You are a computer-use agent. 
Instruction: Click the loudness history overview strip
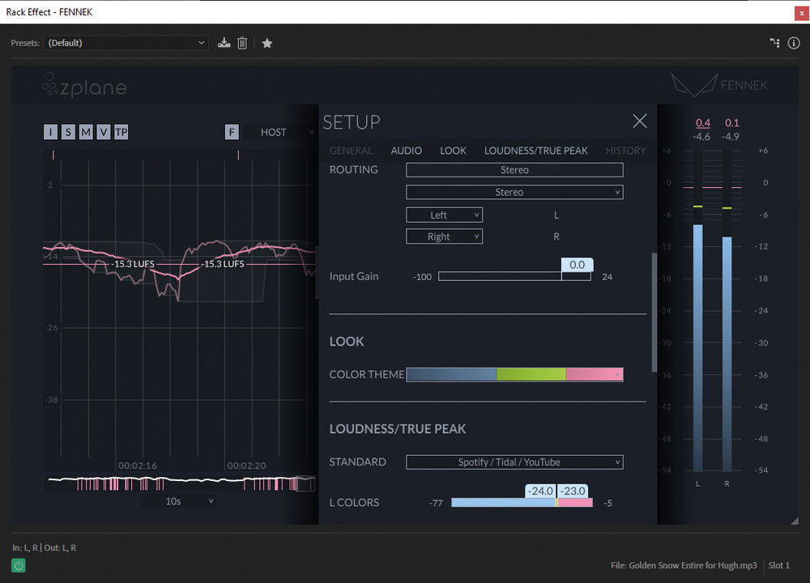(x=179, y=483)
